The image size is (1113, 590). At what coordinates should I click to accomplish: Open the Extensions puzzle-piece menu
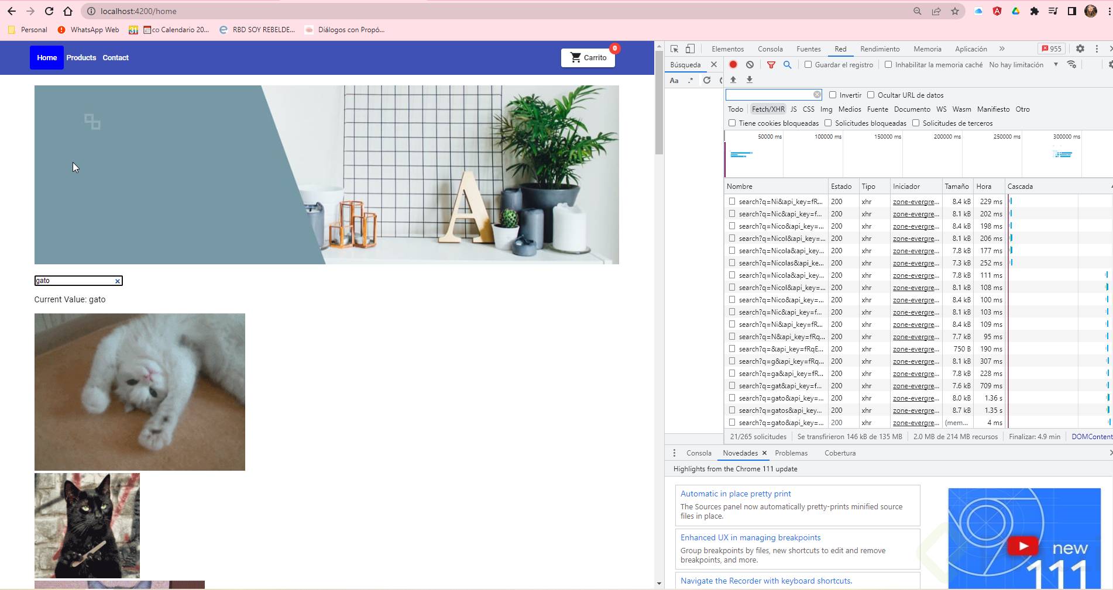(x=1035, y=11)
